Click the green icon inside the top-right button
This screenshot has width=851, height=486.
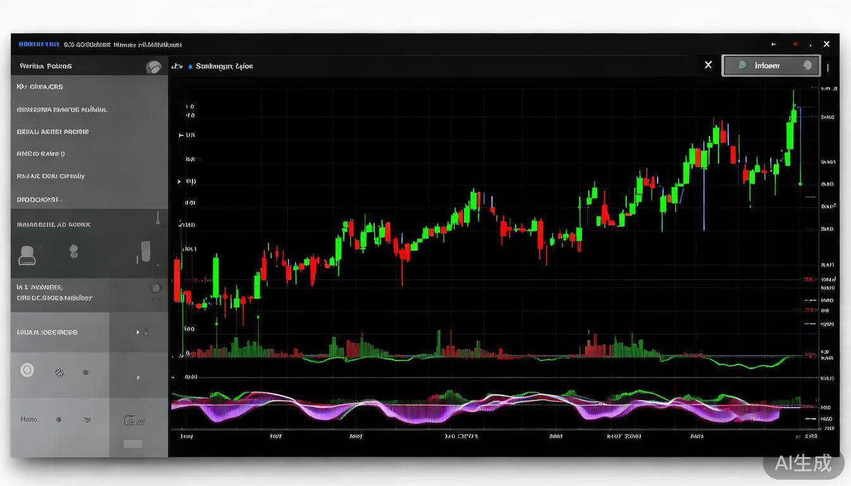tap(742, 65)
